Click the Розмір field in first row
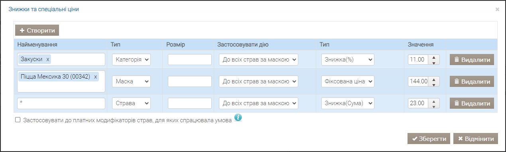Viewport: 506px width, 152px height. click(x=190, y=60)
